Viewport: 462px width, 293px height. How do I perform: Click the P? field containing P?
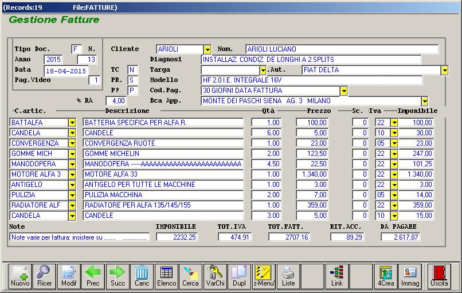pyautogui.click(x=132, y=91)
